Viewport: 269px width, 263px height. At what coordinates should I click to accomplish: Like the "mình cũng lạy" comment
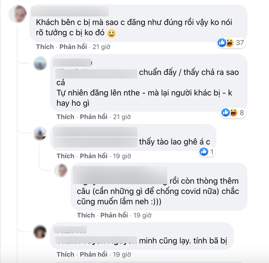pos(66,254)
